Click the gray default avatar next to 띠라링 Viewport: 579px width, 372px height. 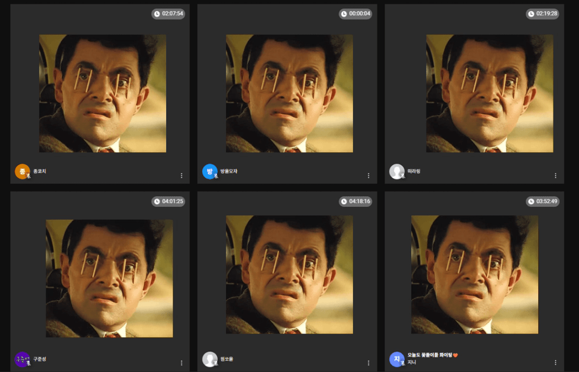(x=397, y=171)
